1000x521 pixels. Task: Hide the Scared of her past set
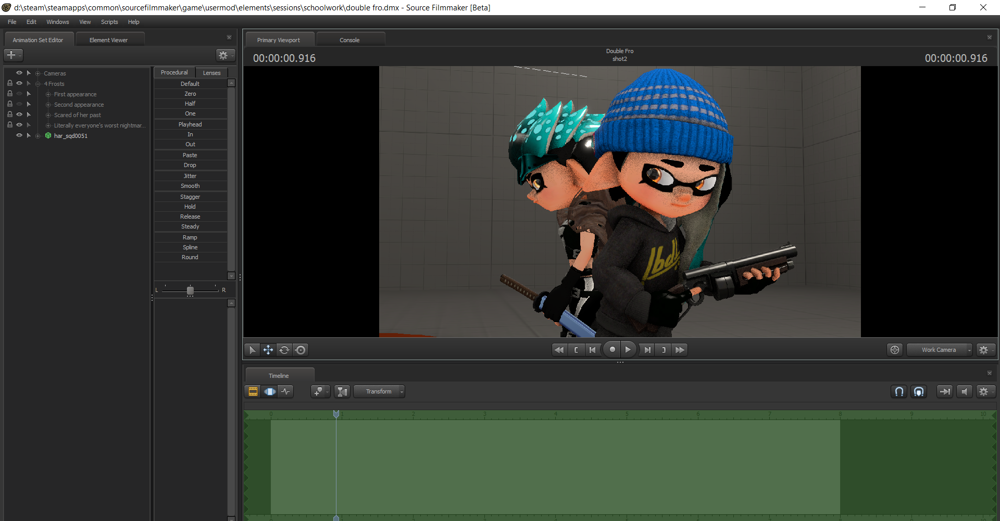tap(19, 115)
